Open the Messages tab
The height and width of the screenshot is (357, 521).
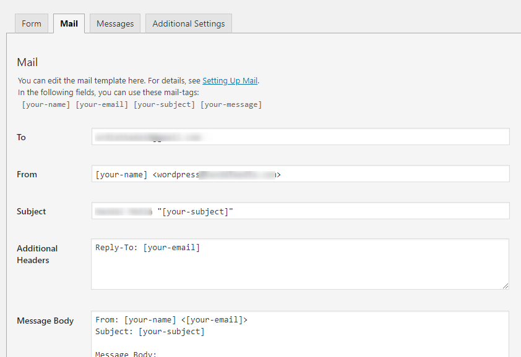pos(114,23)
